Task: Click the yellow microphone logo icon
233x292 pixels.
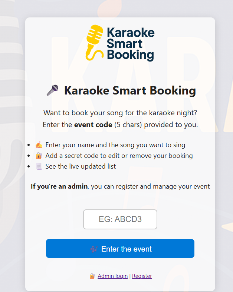Action: [x=95, y=43]
